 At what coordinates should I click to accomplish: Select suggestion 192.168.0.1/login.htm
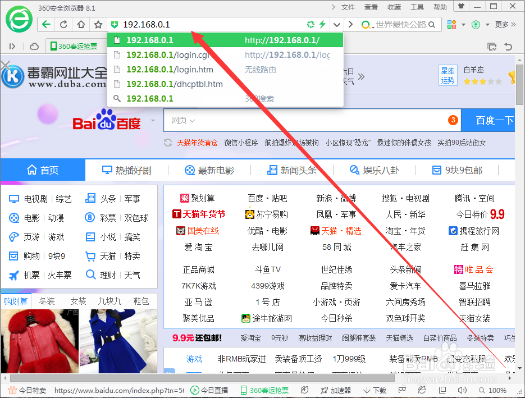225,70
